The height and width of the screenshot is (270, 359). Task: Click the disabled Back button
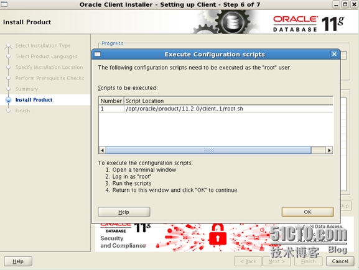(x=248, y=261)
